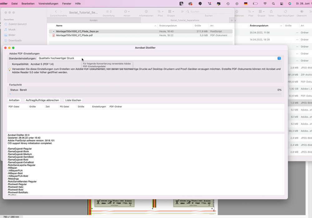Open the Voreinstellungen menu
This screenshot has width=312, height=218.
pyautogui.click(x=48, y=3)
